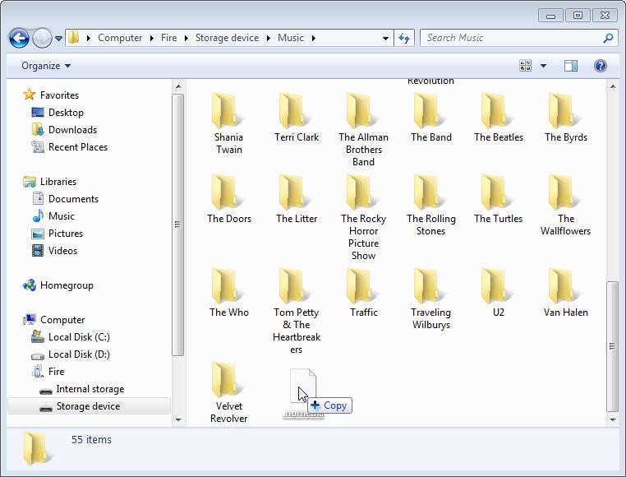626x477 pixels.
Task: Select the Traffic folder
Action: coord(363,293)
